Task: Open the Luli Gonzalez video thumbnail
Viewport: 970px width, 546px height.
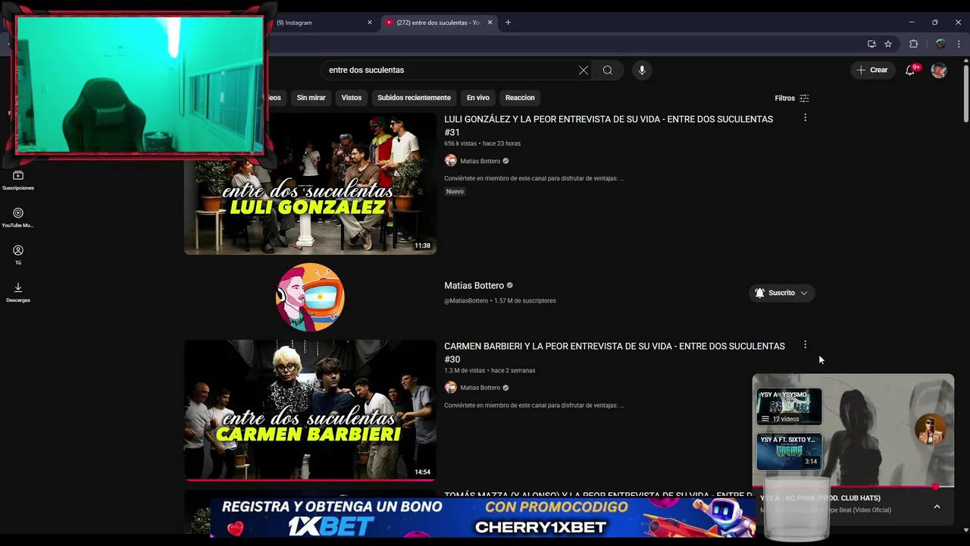Action: (310, 184)
